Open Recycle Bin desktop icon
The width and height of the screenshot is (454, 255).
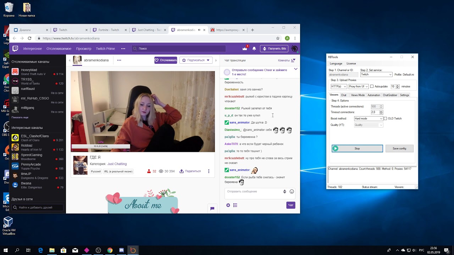[x=9, y=10]
